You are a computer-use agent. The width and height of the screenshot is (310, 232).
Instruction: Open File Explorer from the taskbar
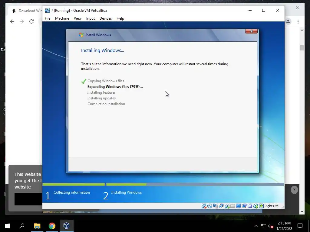(37, 226)
